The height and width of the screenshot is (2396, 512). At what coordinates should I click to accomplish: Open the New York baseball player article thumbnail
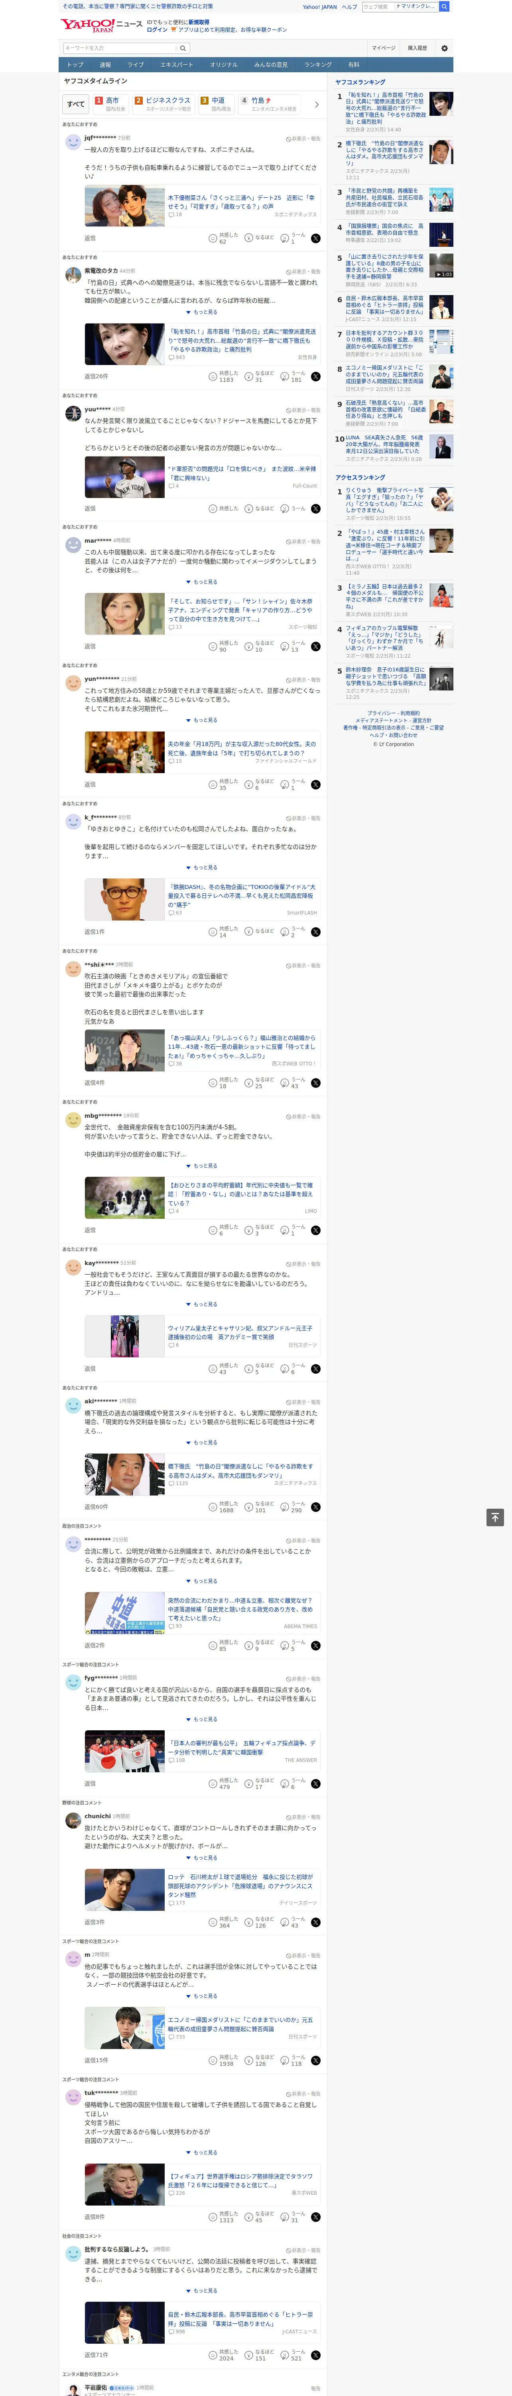click(x=124, y=478)
